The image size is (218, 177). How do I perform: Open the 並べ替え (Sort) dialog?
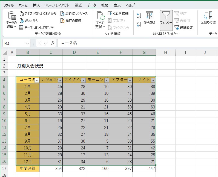150,19
